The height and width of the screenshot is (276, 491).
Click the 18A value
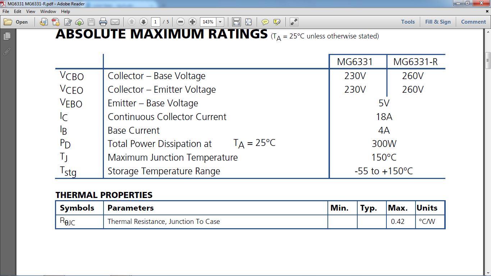[384, 117]
